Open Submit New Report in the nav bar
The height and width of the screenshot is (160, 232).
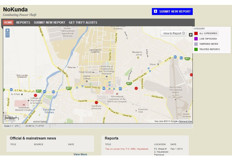[49, 23]
